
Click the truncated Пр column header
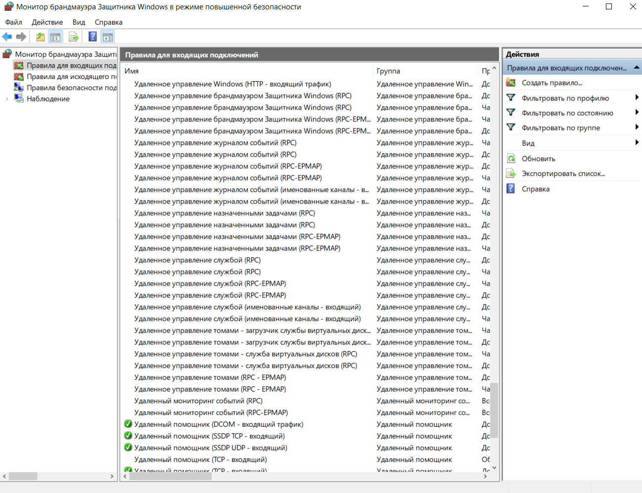coord(485,71)
